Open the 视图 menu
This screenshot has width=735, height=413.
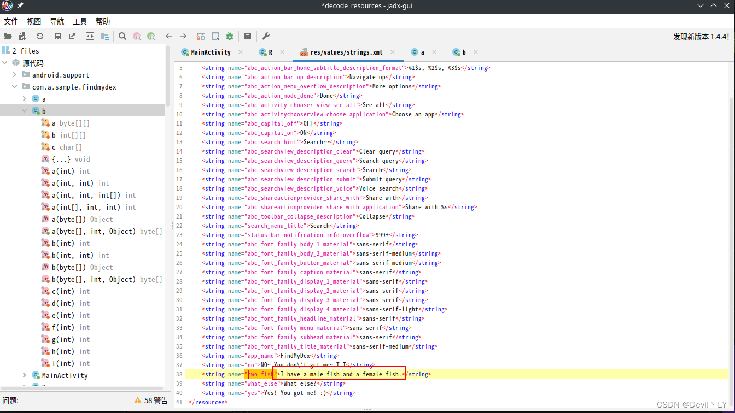[34, 21]
